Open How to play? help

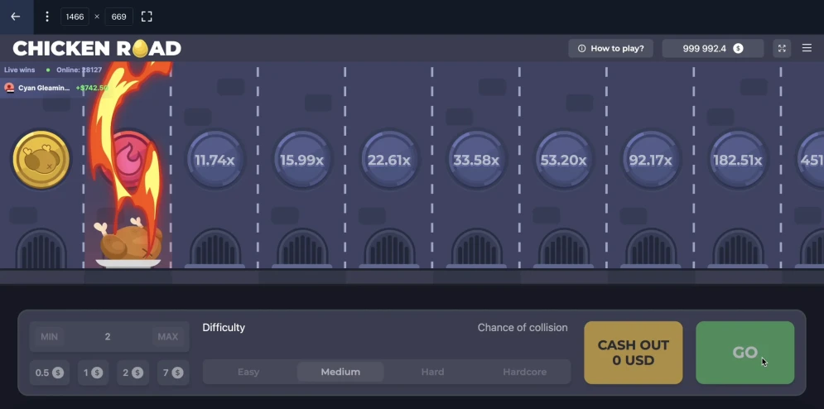point(611,49)
